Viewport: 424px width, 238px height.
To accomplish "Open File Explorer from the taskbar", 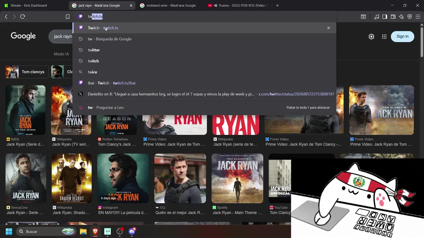I will click(x=83, y=231).
